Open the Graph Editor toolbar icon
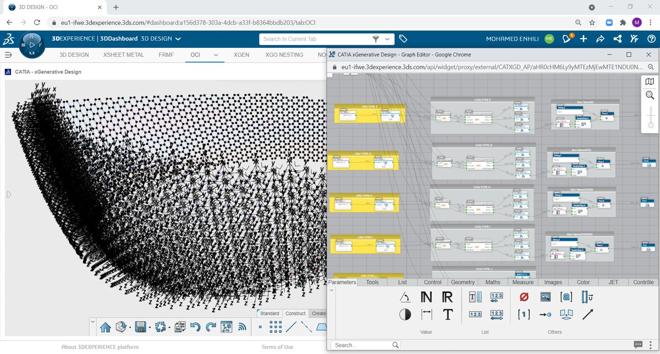This screenshot has width=660, height=354. [x=226, y=327]
